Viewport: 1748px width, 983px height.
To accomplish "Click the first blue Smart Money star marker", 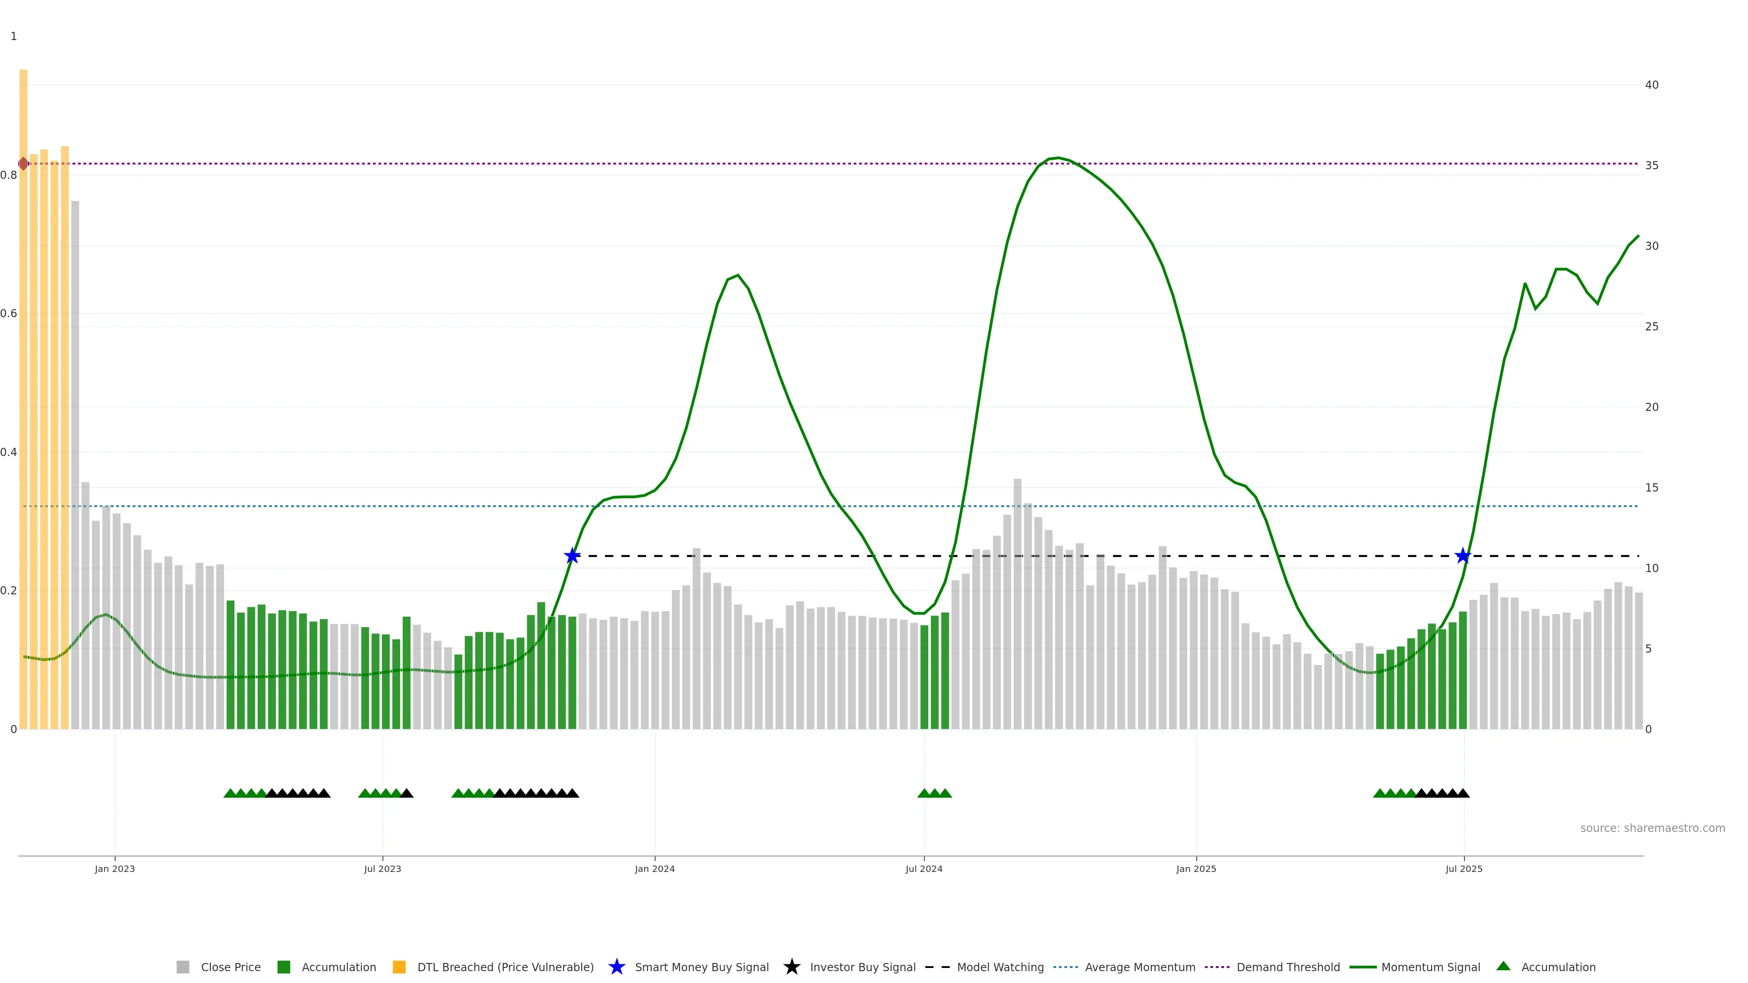I will pos(572,556).
